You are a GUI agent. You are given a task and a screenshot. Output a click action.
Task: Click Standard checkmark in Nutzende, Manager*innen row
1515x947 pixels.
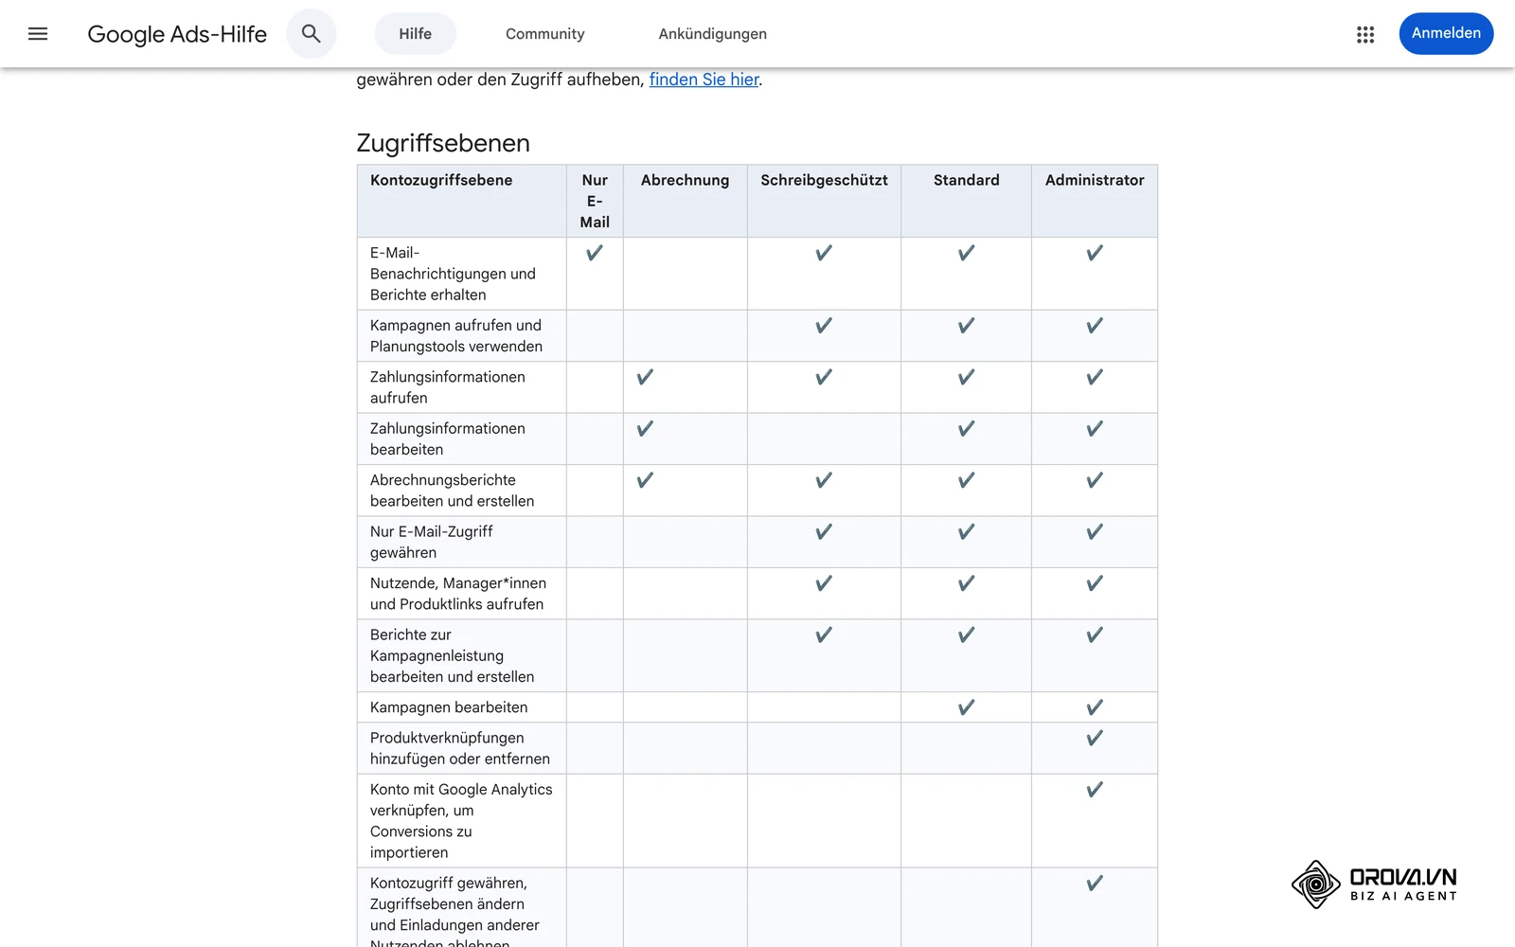pyautogui.click(x=966, y=583)
